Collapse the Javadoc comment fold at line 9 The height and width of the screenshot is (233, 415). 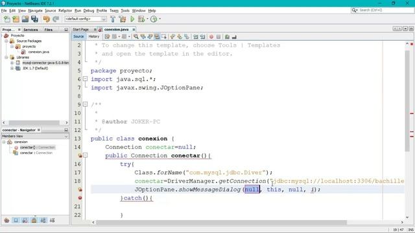click(85, 104)
